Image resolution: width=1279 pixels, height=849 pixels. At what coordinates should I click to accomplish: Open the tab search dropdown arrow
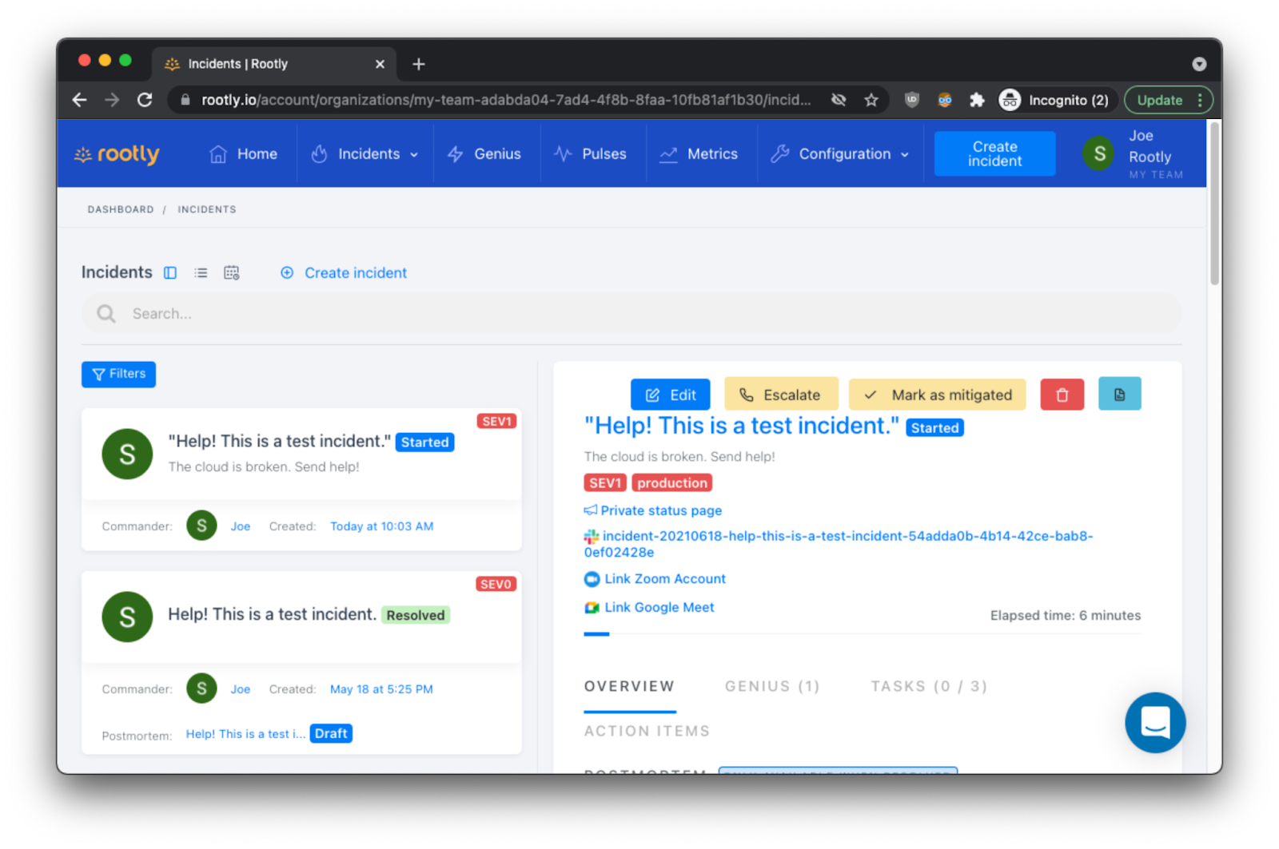point(1199,64)
